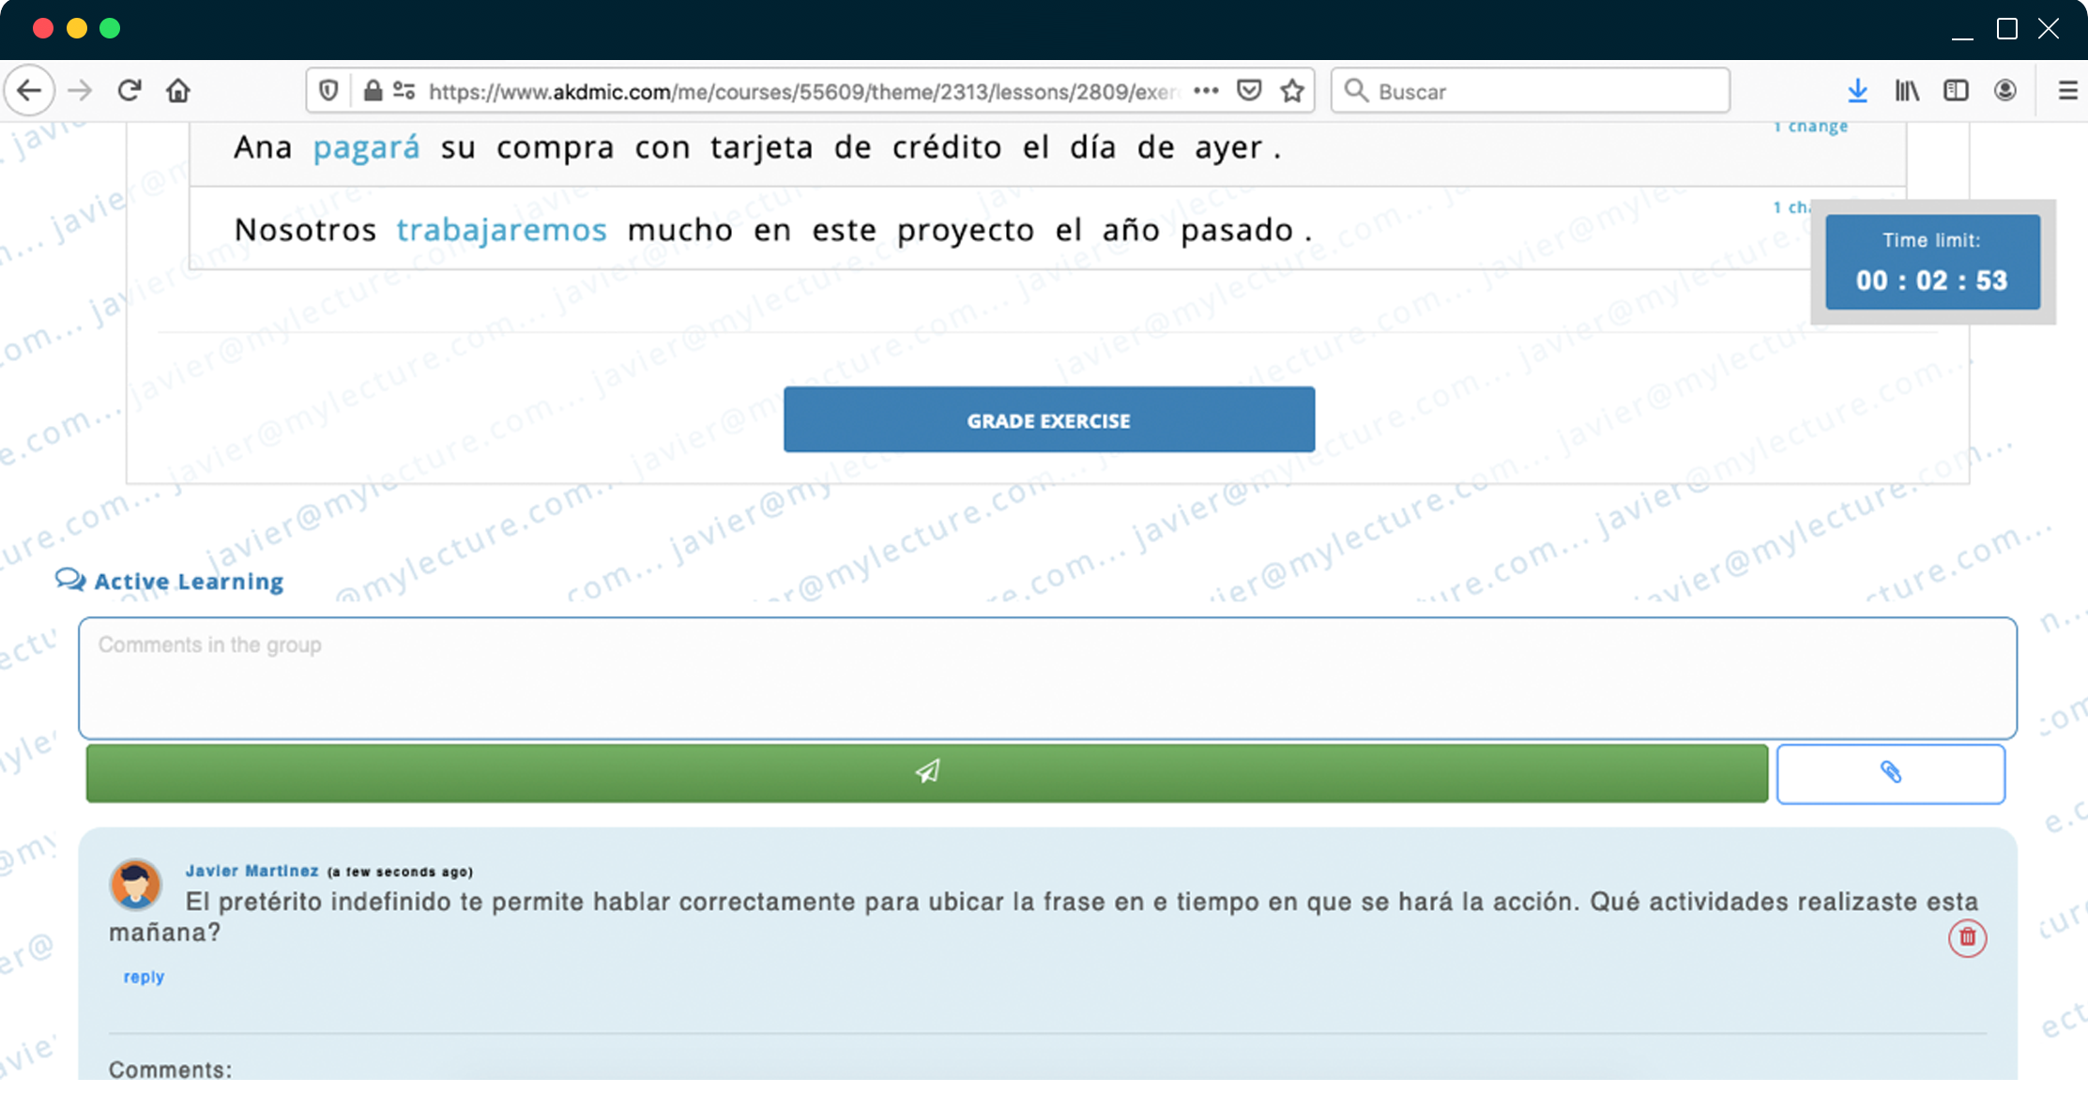The image size is (2088, 1108).
Task: Click the paperclip attachment icon
Action: click(x=1891, y=772)
